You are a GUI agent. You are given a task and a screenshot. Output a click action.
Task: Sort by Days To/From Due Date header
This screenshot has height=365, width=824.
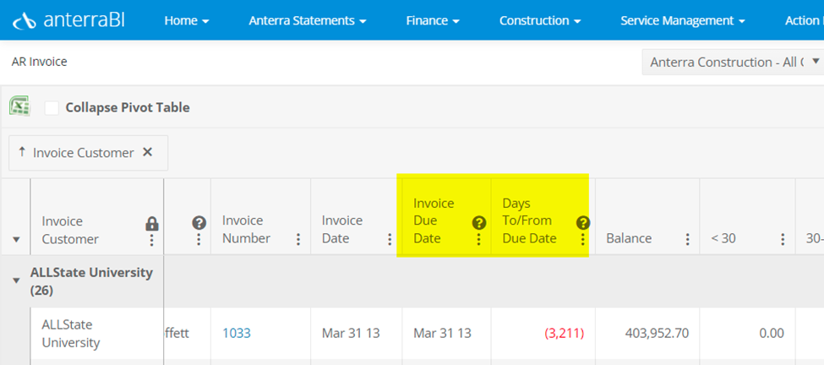pyautogui.click(x=529, y=221)
